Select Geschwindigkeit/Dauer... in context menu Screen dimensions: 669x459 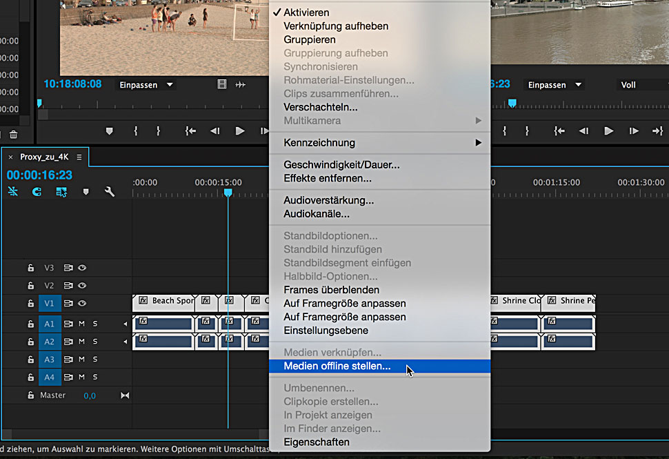tap(341, 165)
